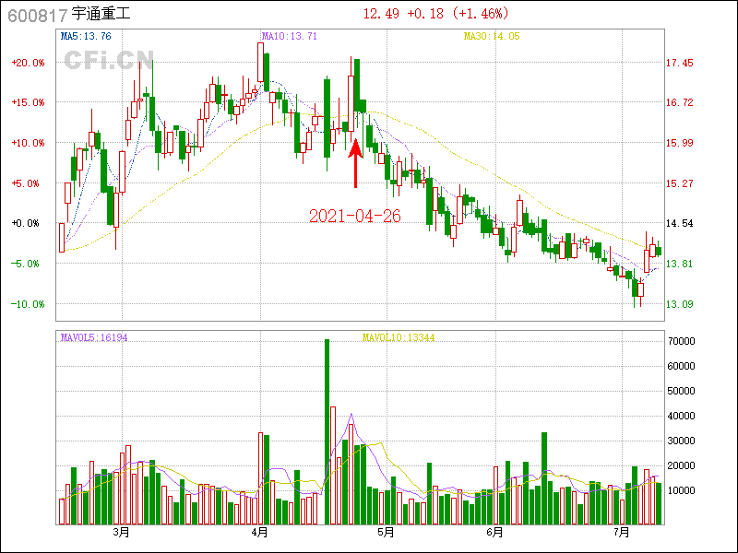Click the +20.0% label on the left axis
Screen dimensions: 738x553
click(28, 63)
